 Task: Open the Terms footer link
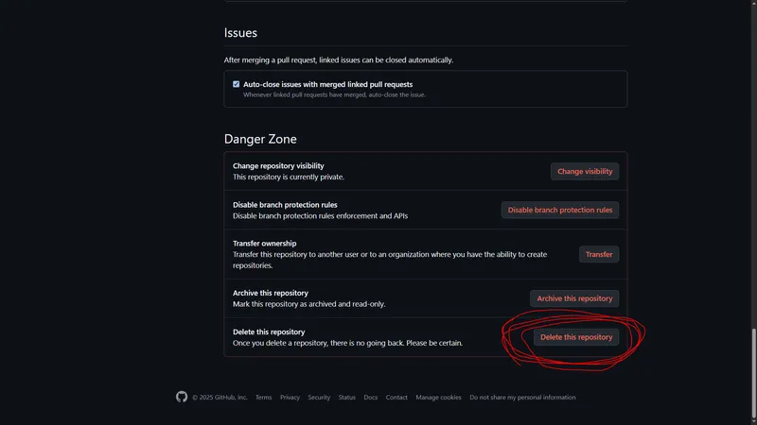pos(263,398)
